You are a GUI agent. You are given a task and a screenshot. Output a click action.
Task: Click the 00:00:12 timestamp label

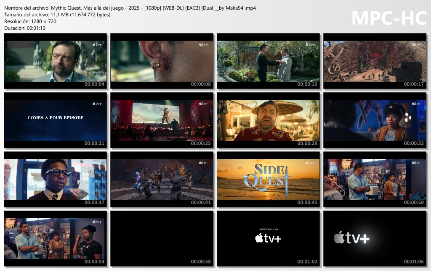(x=307, y=84)
